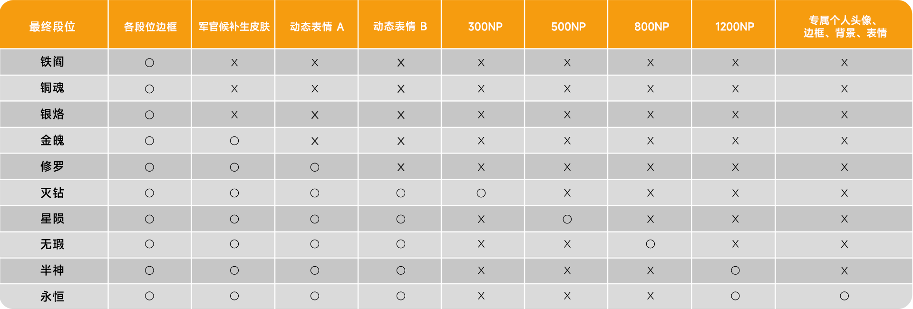Click the 1200NP column header
Image resolution: width=913 pixels, height=309 pixels.
click(x=735, y=27)
